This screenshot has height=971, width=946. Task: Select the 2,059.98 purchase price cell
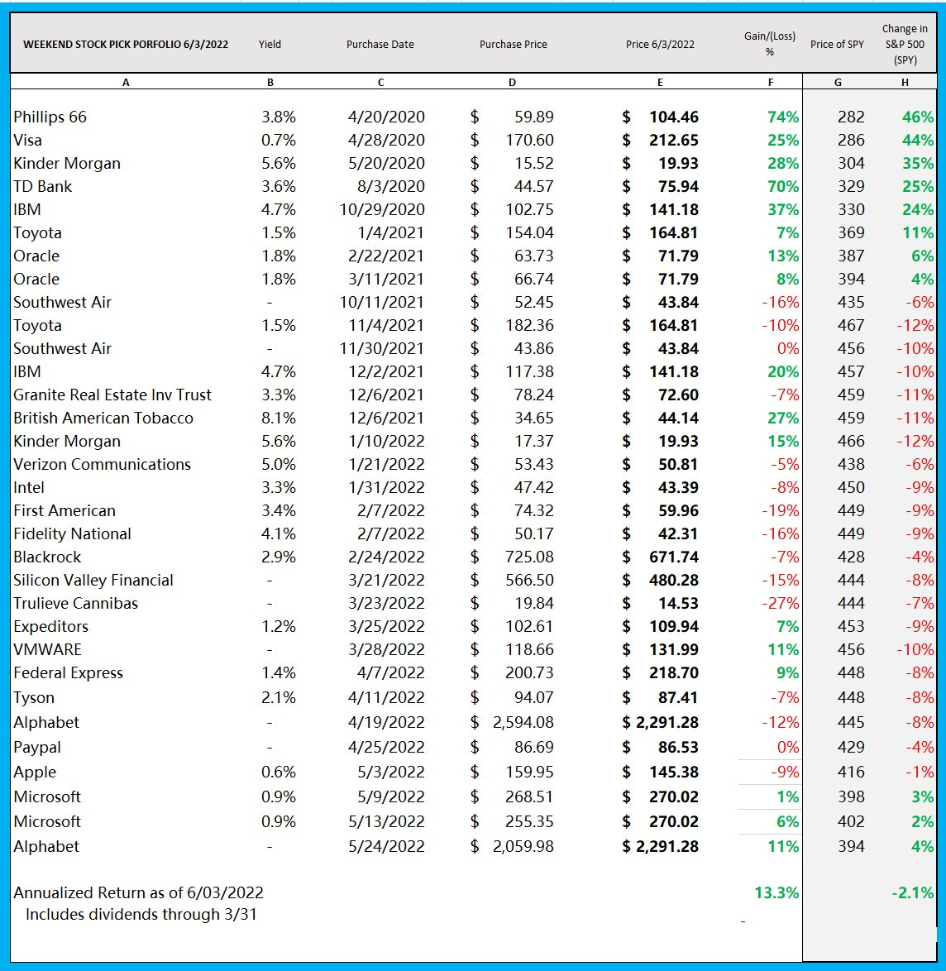coord(523,847)
